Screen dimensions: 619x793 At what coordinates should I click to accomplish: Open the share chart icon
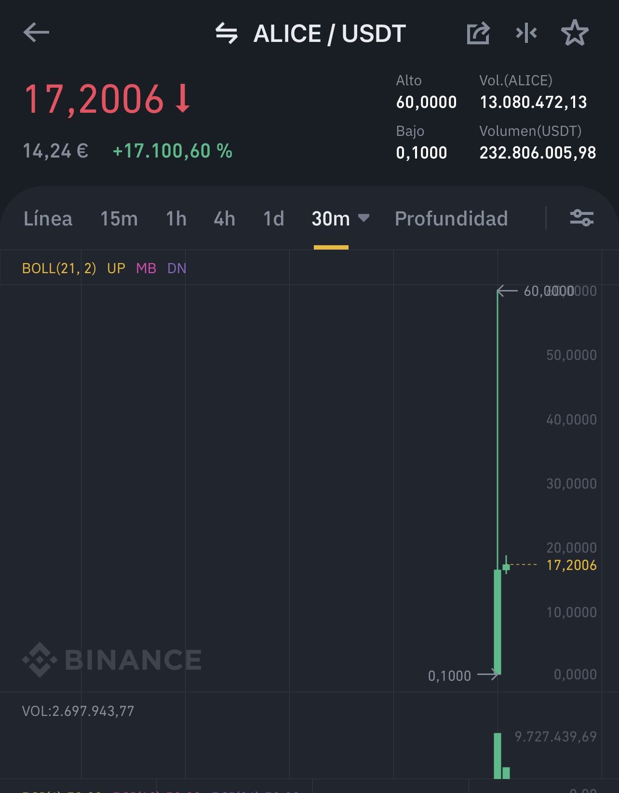pos(478,33)
